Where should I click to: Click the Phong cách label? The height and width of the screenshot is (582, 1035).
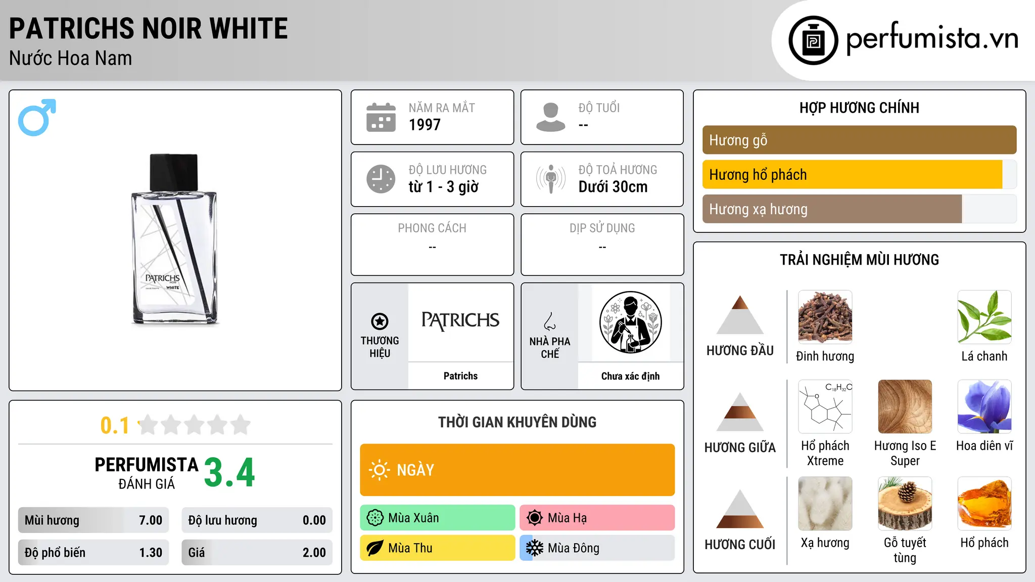(432, 228)
